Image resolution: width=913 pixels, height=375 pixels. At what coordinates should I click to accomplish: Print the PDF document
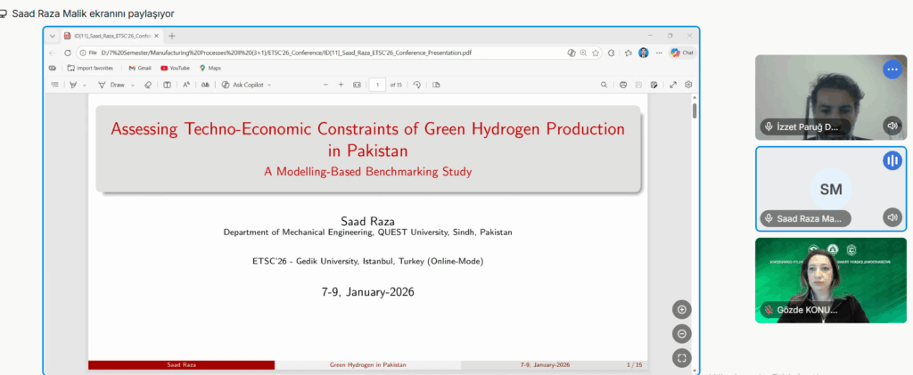coord(623,85)
